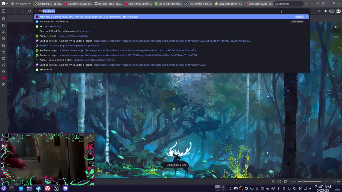
Task: Open the Translate panel
Action: pyautogui.click(x=3, y=52)
